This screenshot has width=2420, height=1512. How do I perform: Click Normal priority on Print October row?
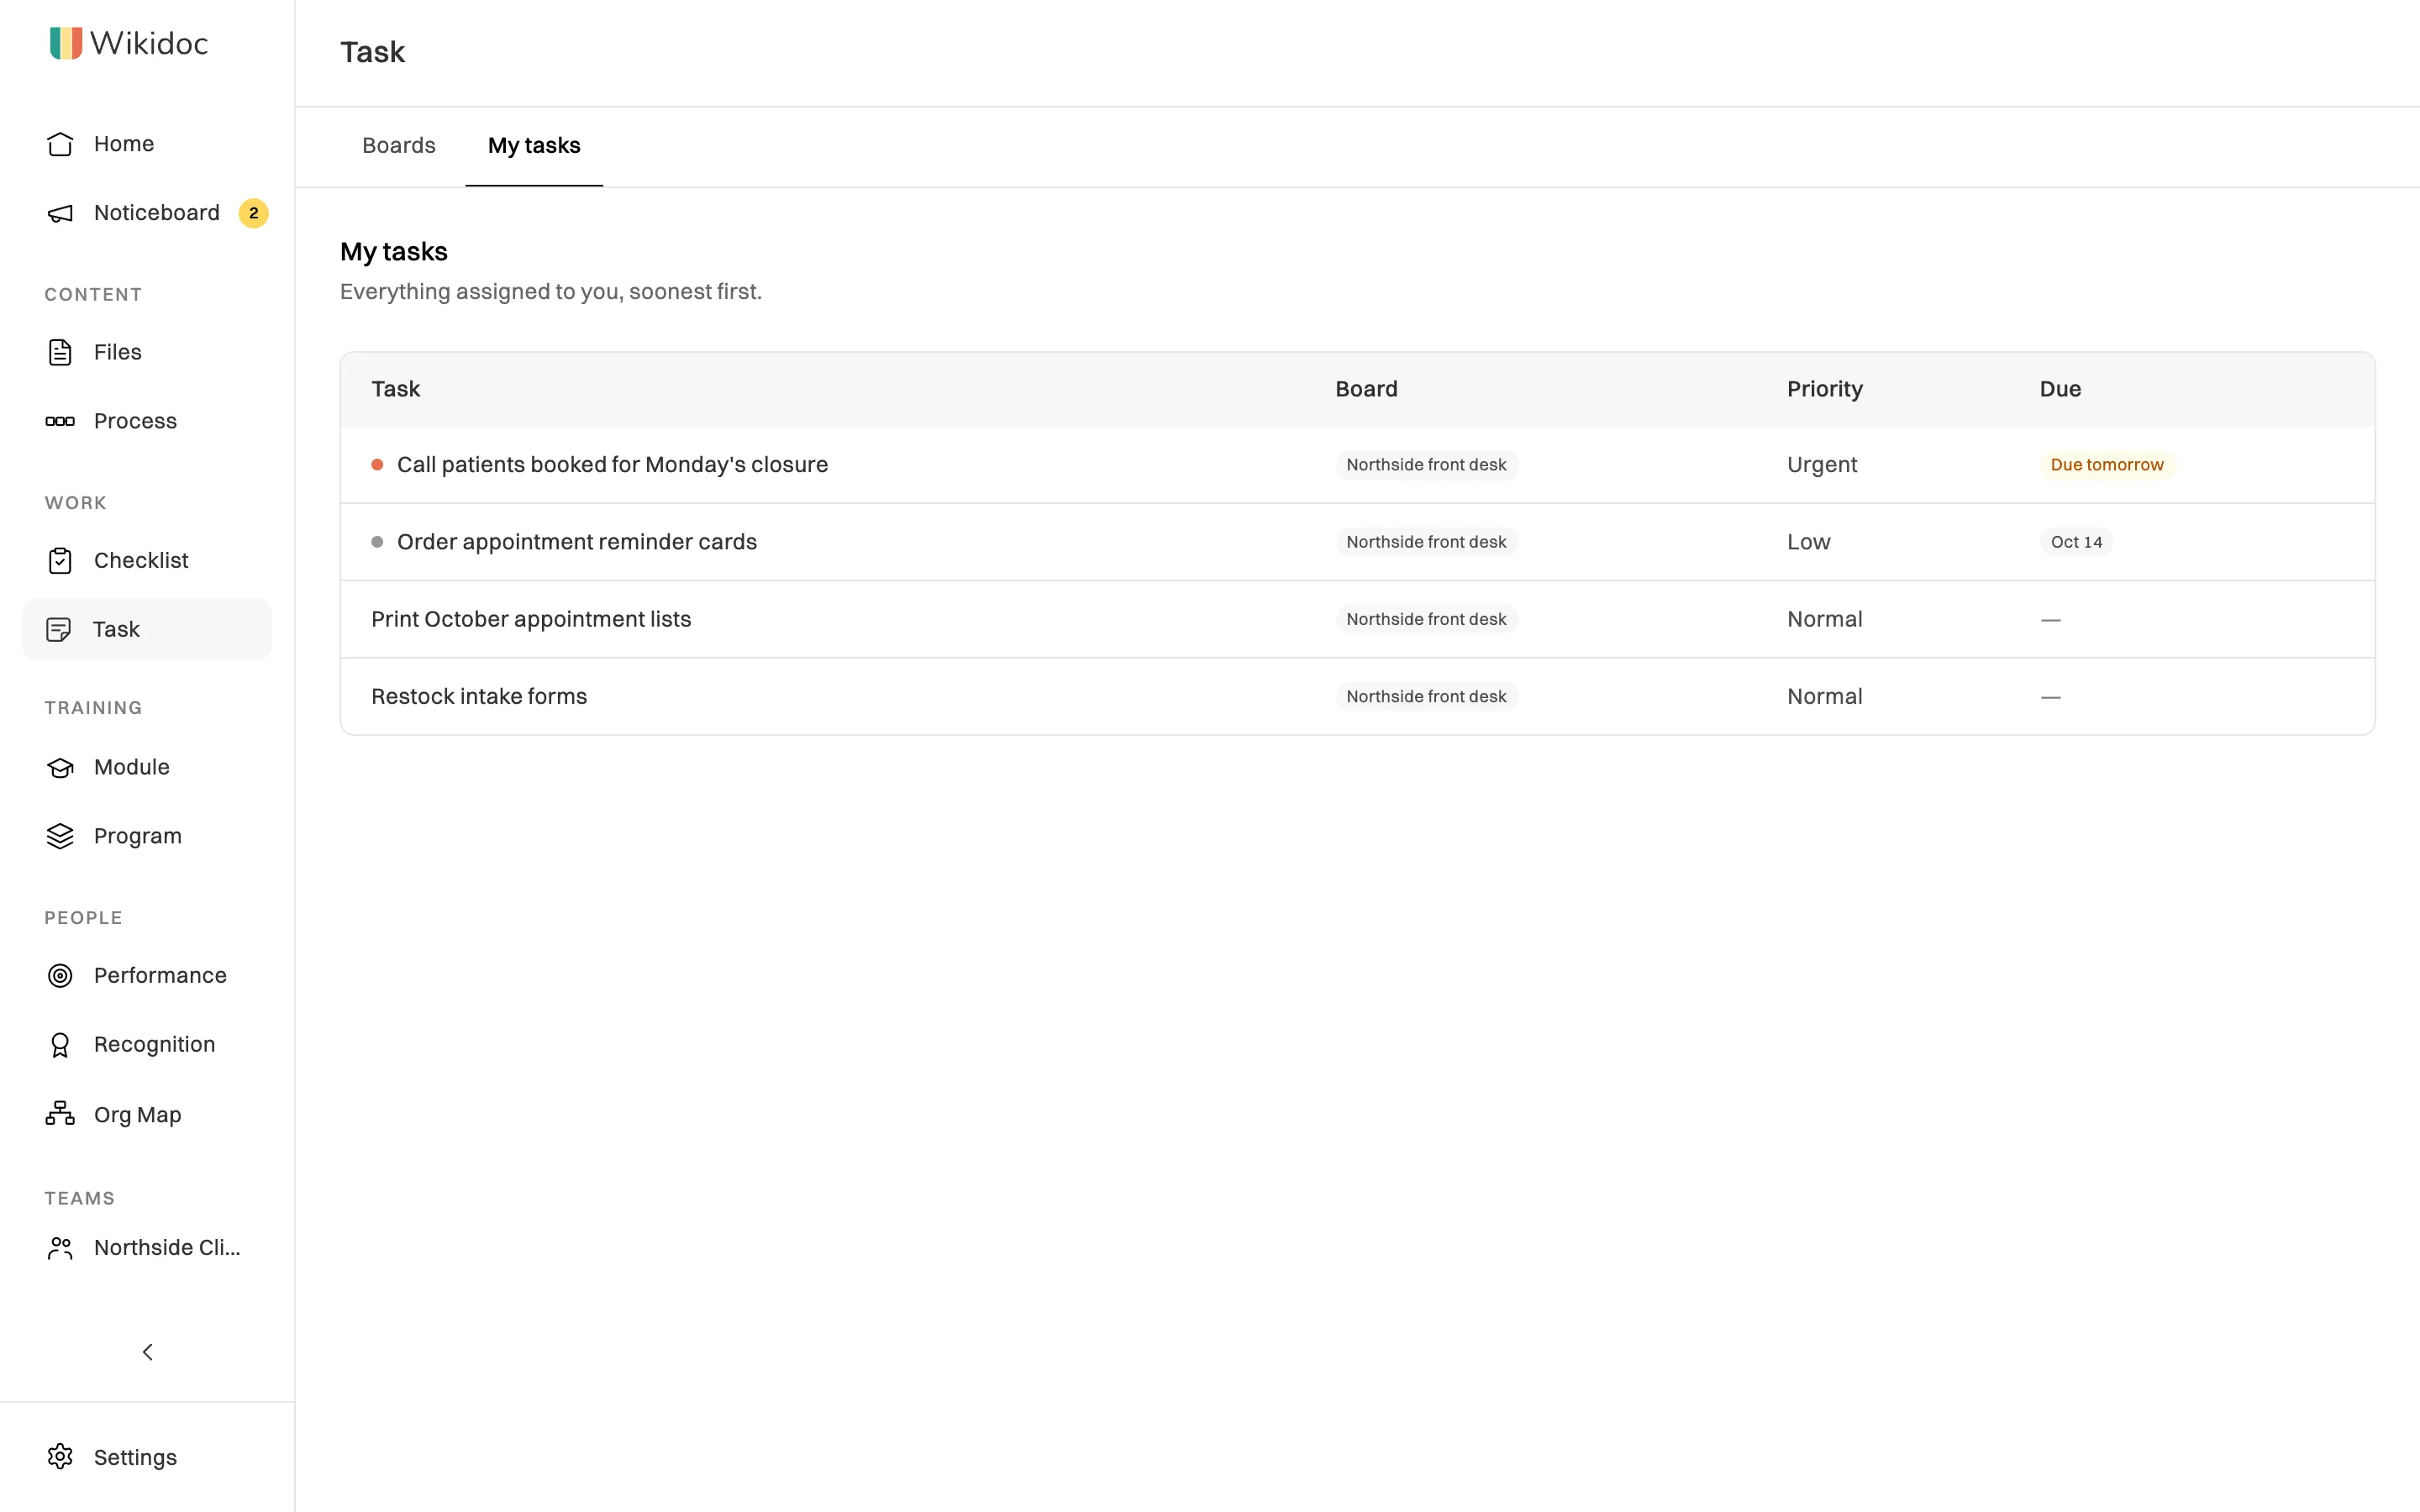pos(1824,619)
